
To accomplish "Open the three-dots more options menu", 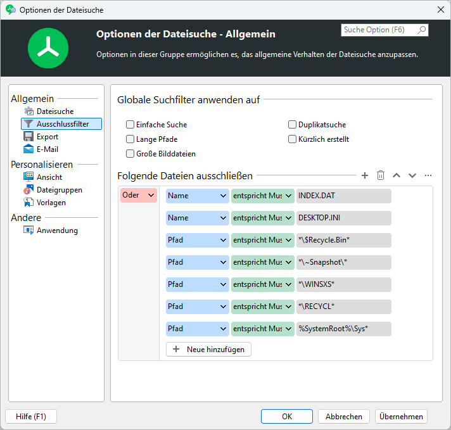I will coord(428,175).
